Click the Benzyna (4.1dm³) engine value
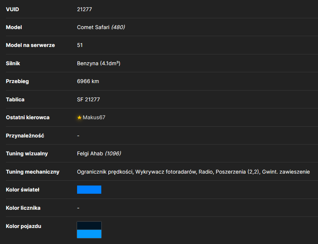318x244 pixels. coord(99,63)
